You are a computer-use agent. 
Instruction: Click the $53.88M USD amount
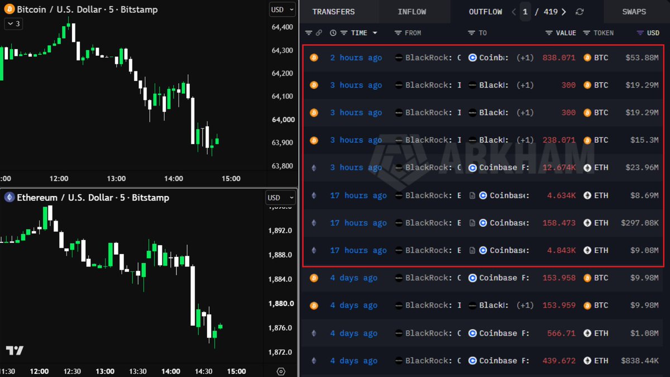(642, 58)
